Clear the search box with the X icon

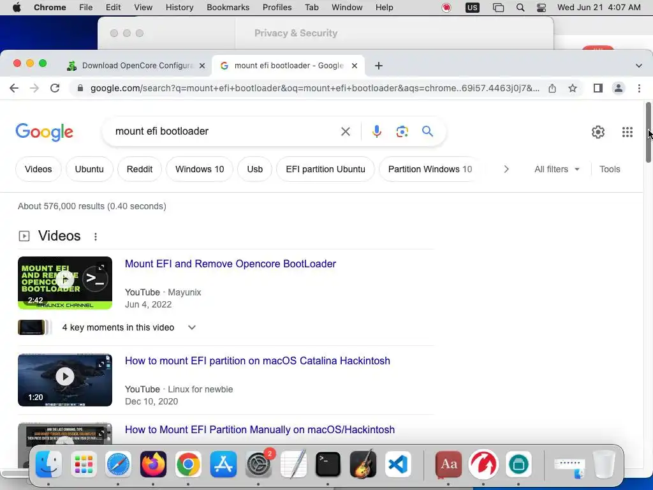[345, 131]
